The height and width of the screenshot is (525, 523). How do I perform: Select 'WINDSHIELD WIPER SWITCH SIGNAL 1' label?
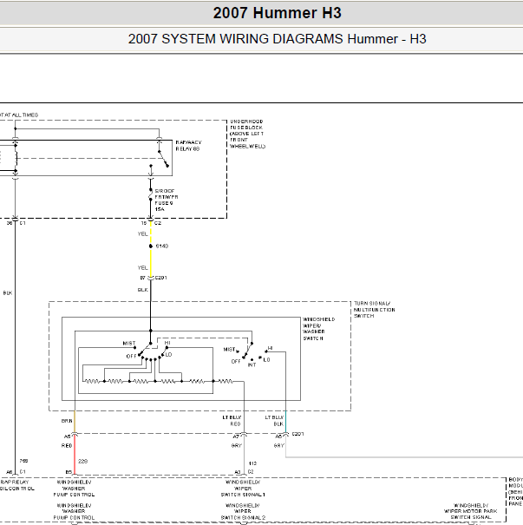pos(243,489)
